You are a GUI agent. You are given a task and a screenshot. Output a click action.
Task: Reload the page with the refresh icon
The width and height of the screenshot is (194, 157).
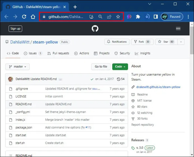tap(24, 17)
